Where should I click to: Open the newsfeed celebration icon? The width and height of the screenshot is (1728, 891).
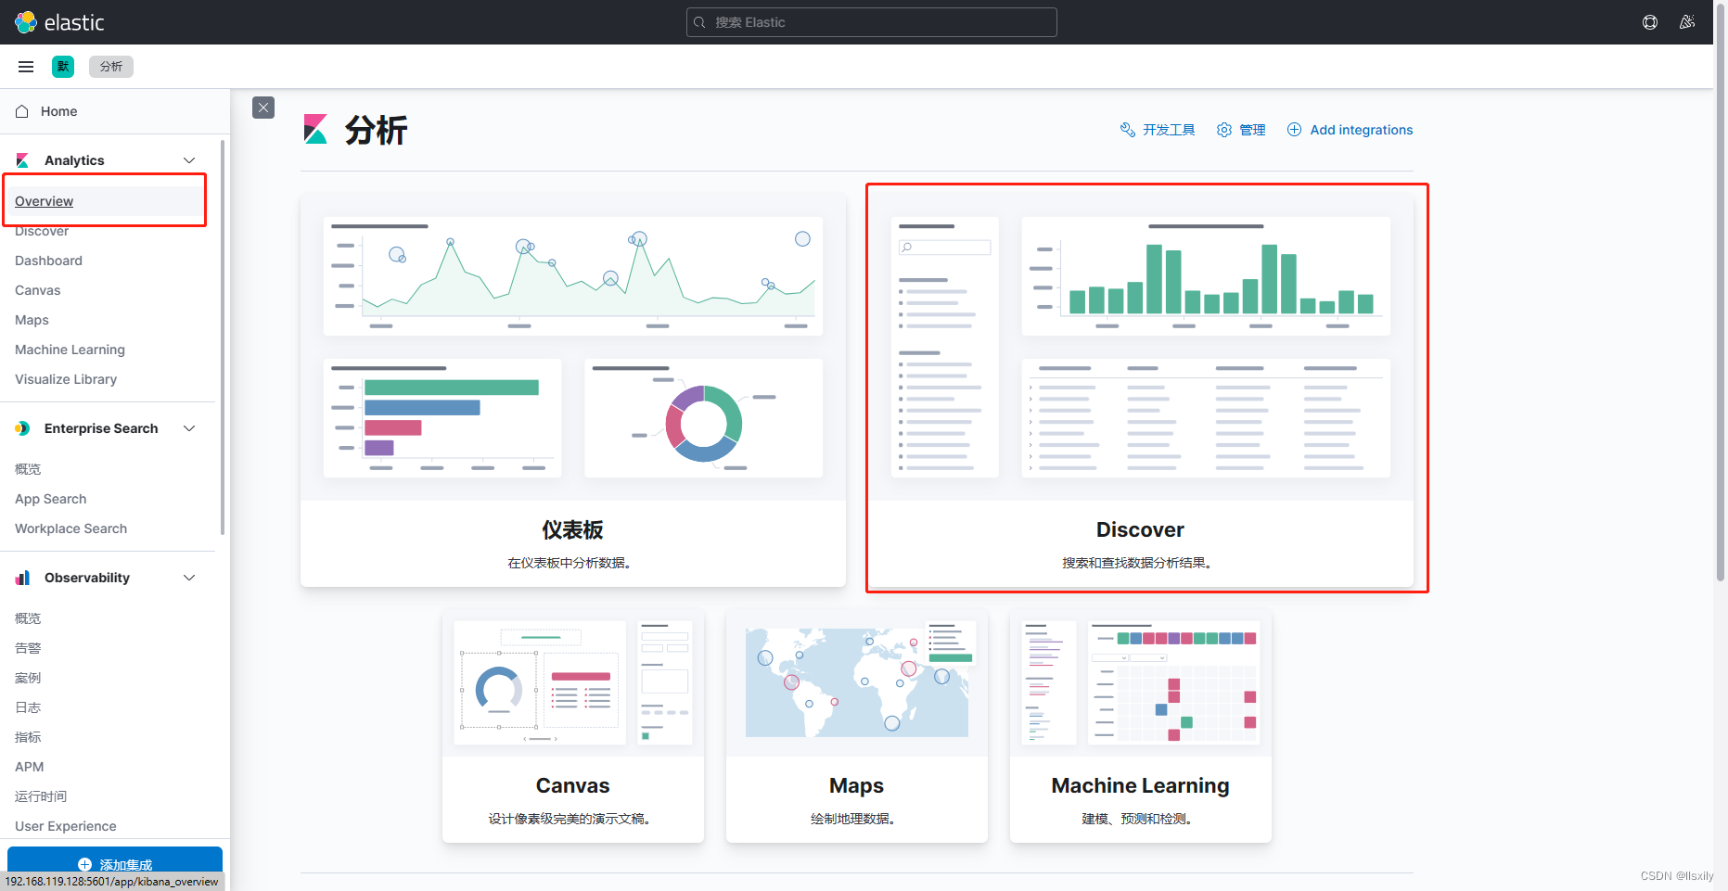[1687, 22]
